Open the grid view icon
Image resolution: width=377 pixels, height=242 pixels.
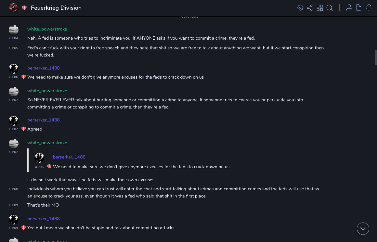click(320, 8)
